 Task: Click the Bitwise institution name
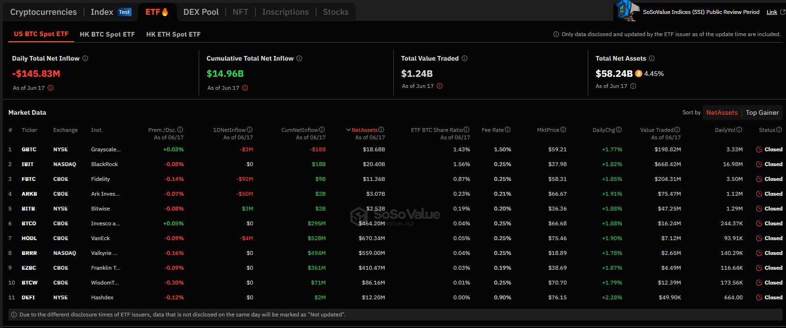[101, 209]
